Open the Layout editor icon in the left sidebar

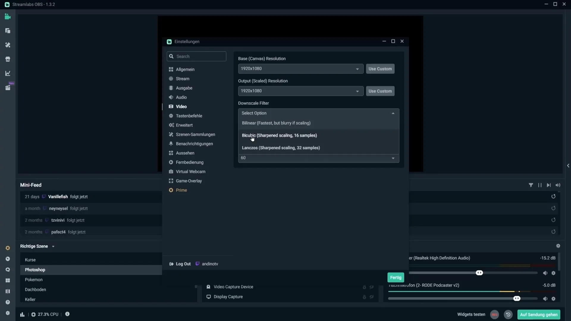point(8,31)
